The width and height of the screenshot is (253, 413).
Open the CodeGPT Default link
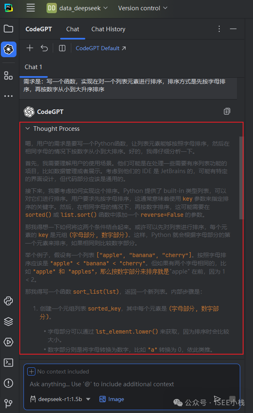(x=101, y=48)
